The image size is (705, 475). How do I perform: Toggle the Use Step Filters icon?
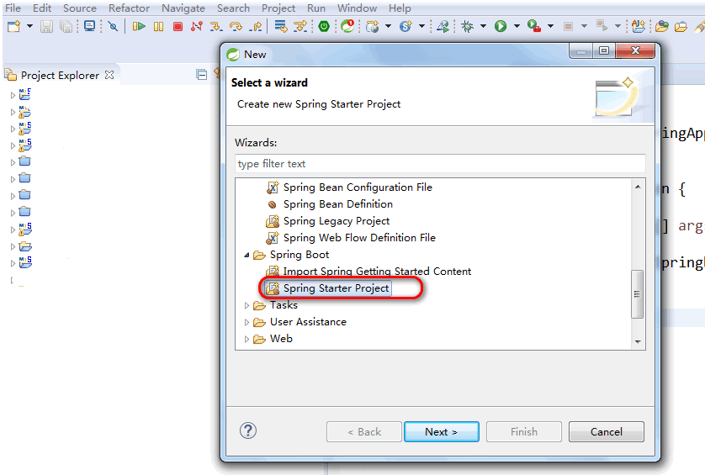tap(299, 27)
